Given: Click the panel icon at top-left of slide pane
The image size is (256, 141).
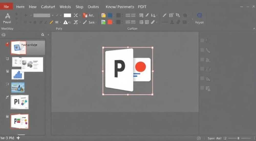Looking at the screenshot, I should pos(3,35).
